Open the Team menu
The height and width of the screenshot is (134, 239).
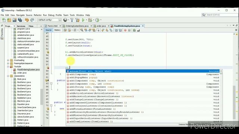coord(66,15)
